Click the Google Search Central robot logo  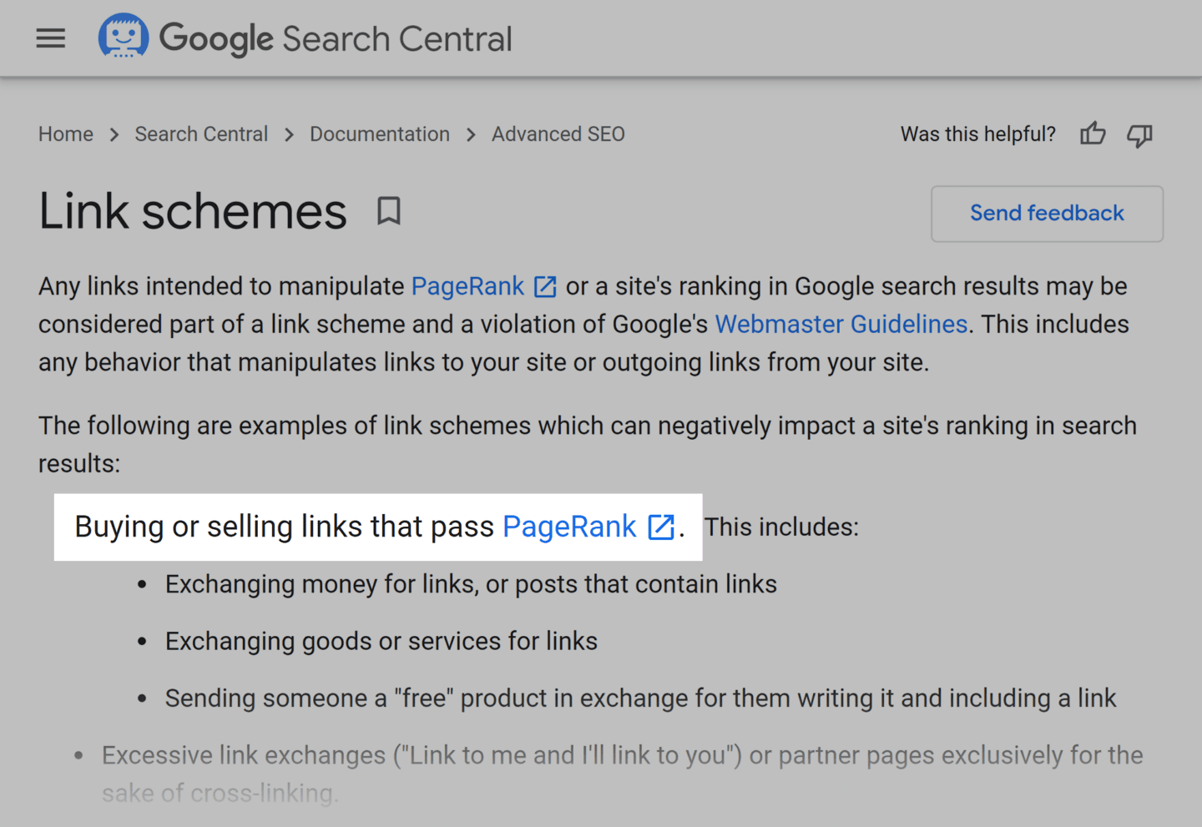click(x=124, y=37)
